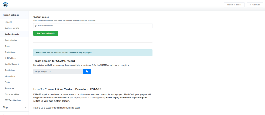The height and width of the screenshot is (115, 265).
Task: Click the Go Back button
Action: click(255, 5)
